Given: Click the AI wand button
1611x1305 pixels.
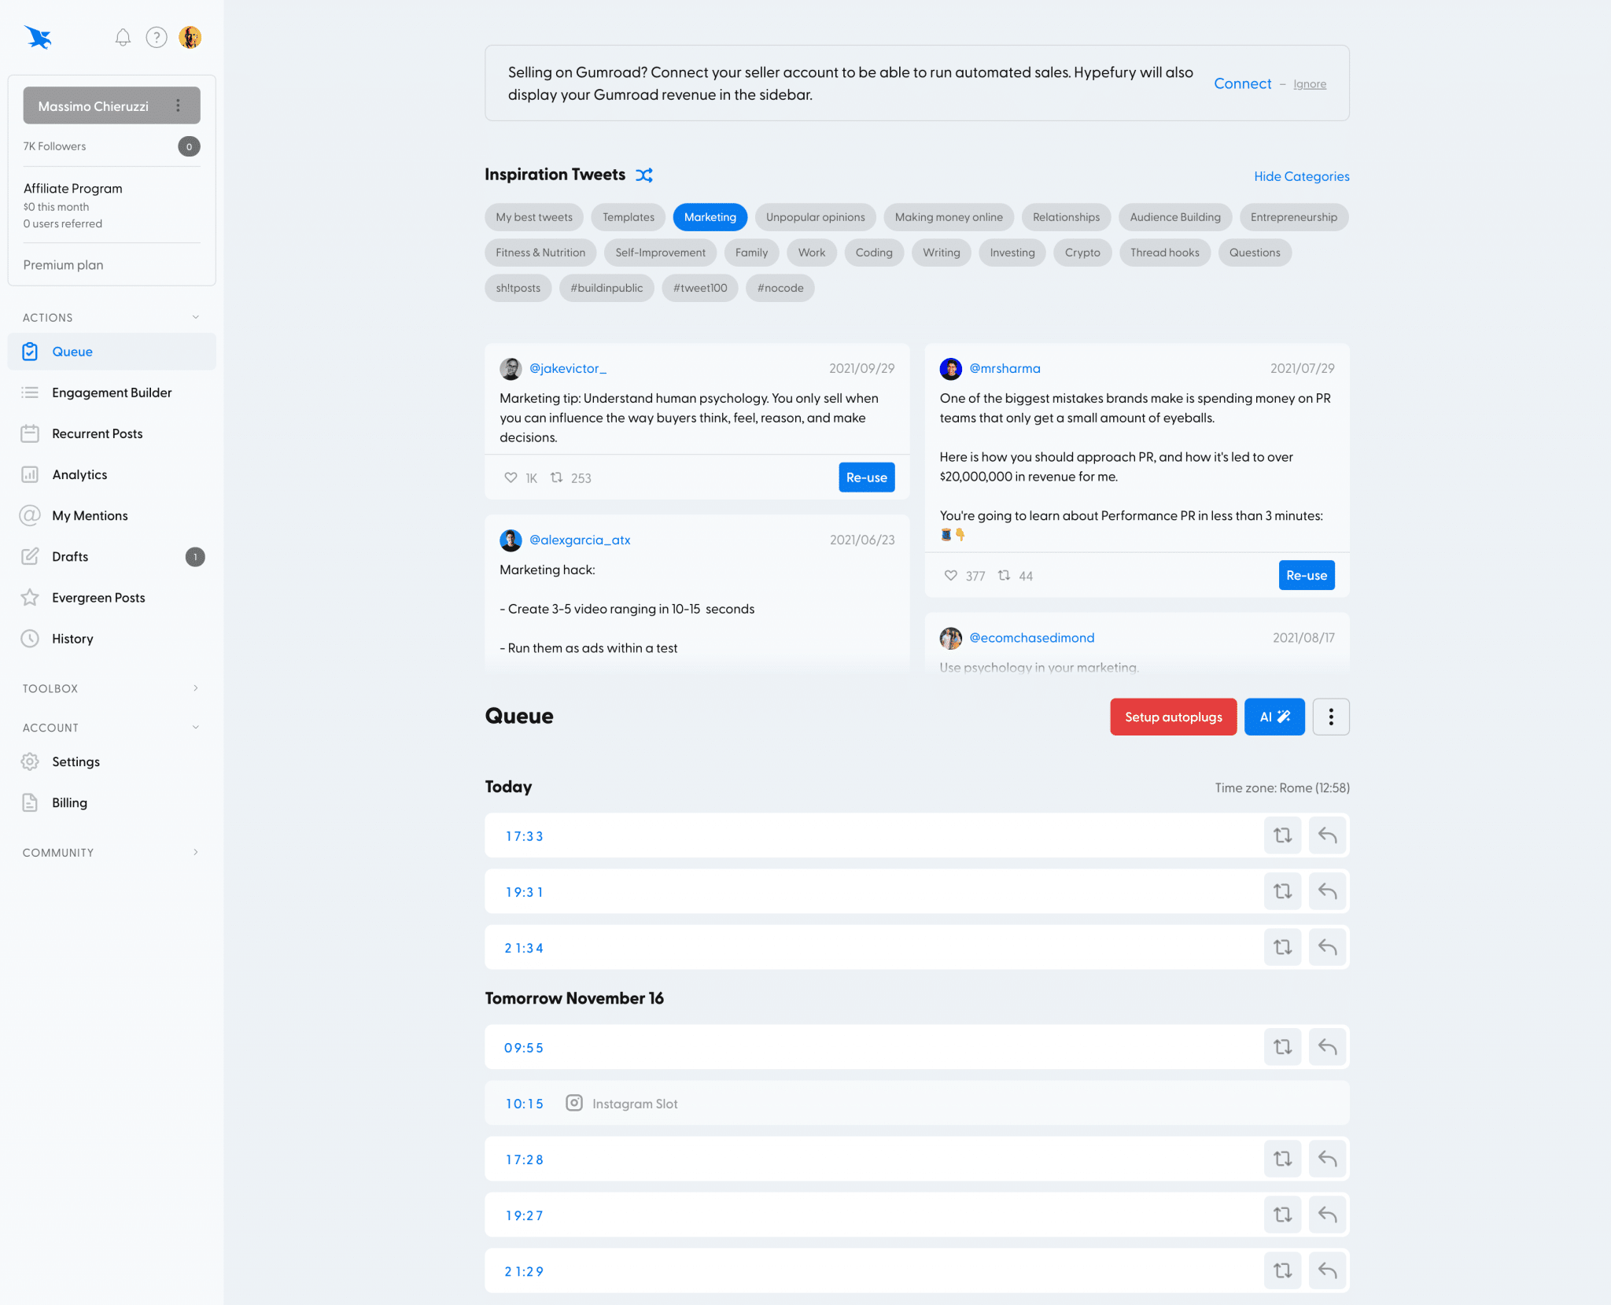Looking at the screenshot, I should tap(1274, 716).
